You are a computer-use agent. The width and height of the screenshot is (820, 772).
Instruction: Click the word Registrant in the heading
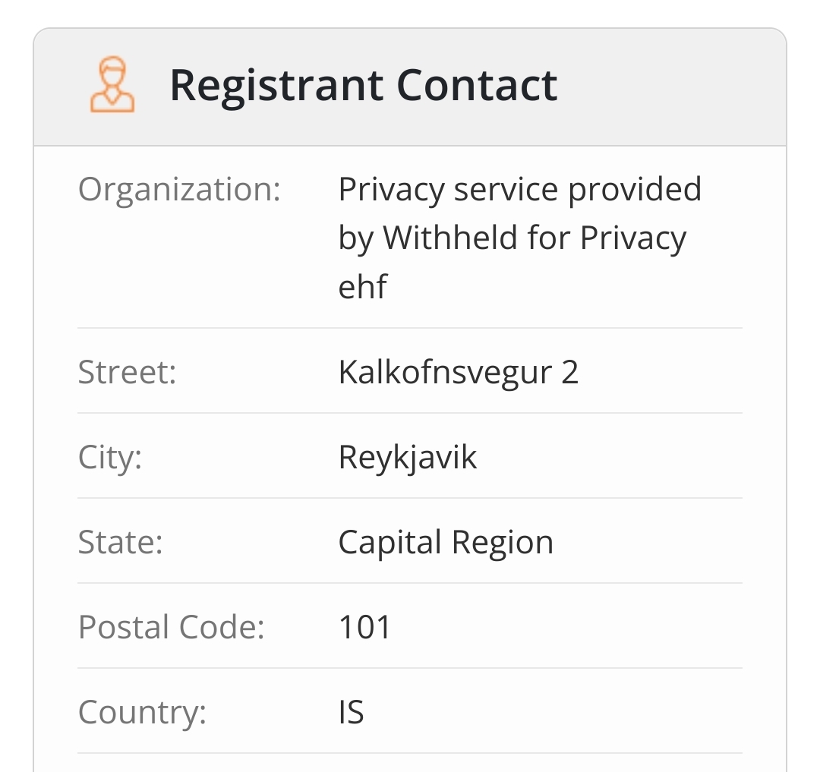pyautogui.click(x=276, y=86)
